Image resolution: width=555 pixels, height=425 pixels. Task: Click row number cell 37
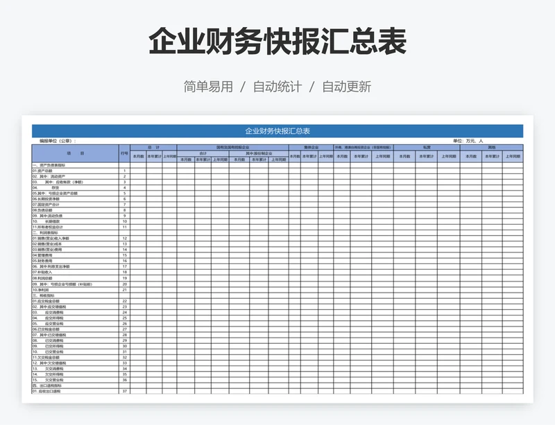(x=125, y=392)
